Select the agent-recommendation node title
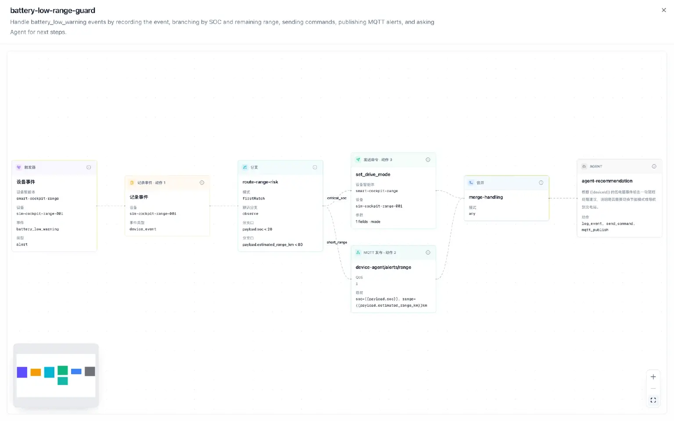This screenshot has height=421, width=674. [x=607, y=181]
